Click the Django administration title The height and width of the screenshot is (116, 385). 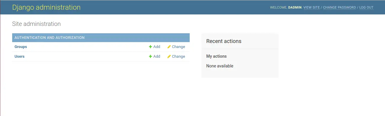click(x=46, y=7)
